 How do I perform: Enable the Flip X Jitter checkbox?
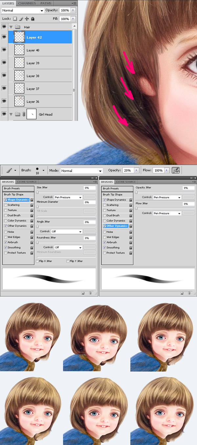click(37, 261)
